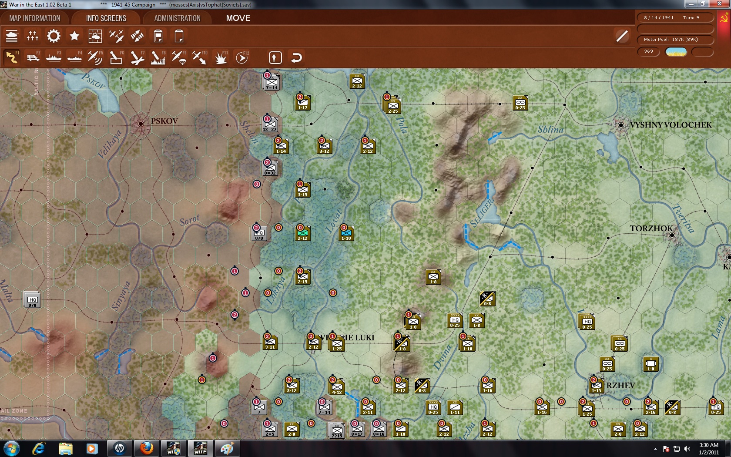
Task: Click the date and turn display
Action: 675,18
